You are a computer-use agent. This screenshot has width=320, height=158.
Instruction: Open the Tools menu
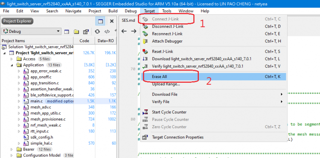coord(167,11)
